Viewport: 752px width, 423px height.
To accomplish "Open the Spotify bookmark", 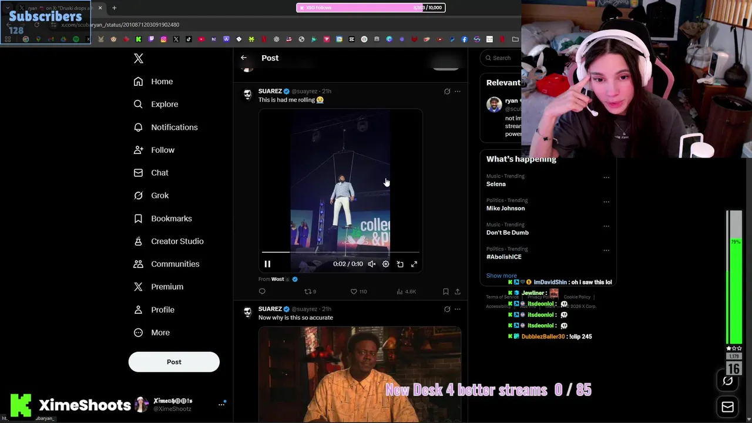I will tap(76, 39).
